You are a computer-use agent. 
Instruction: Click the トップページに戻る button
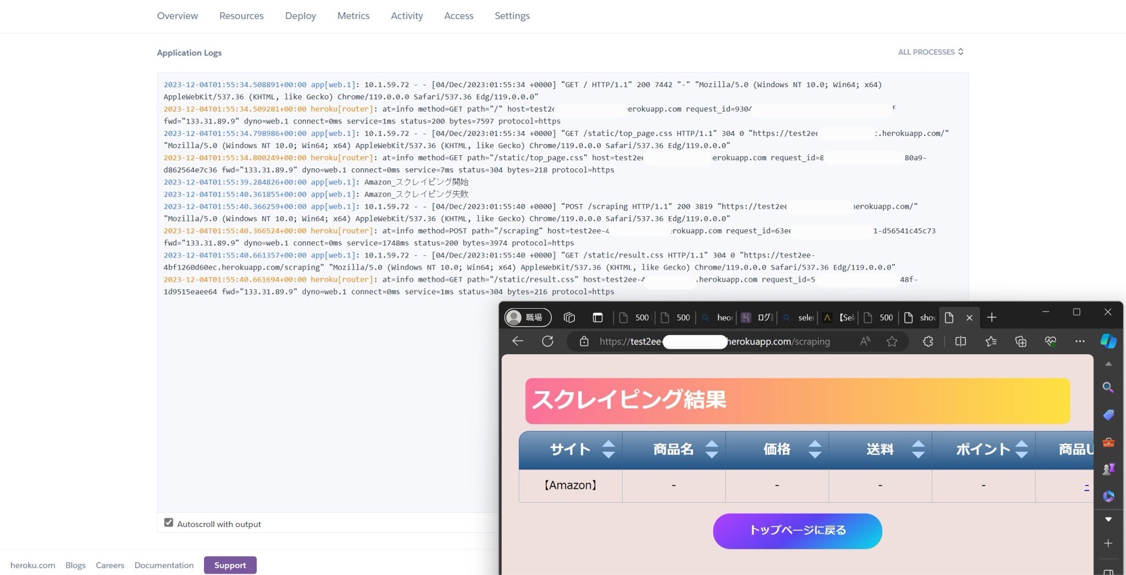798,531
